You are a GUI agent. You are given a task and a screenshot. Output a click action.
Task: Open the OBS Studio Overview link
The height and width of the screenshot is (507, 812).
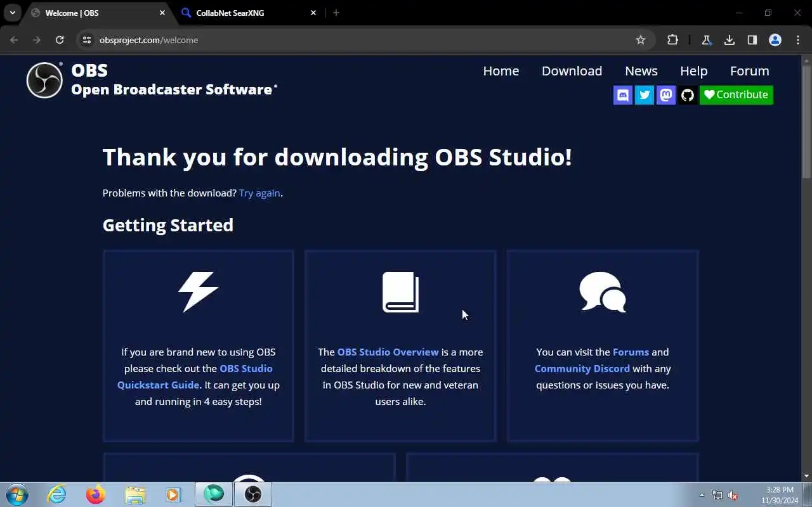(388, 352)
